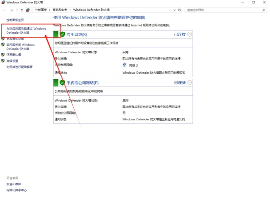The height and width of the screenshot is (197, 270).
Task: Open 对网络进行疑难解答 link
Action: click(20, 67)
